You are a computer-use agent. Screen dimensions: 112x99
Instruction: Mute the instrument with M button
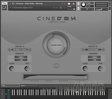(79, 9)
